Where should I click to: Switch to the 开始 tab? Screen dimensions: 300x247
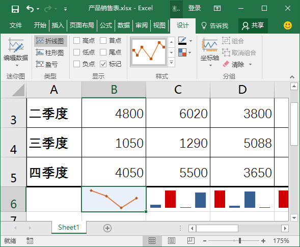click(40, 25)
